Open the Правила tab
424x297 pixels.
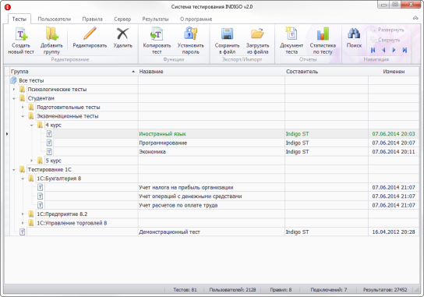click(x=92, y=19)
